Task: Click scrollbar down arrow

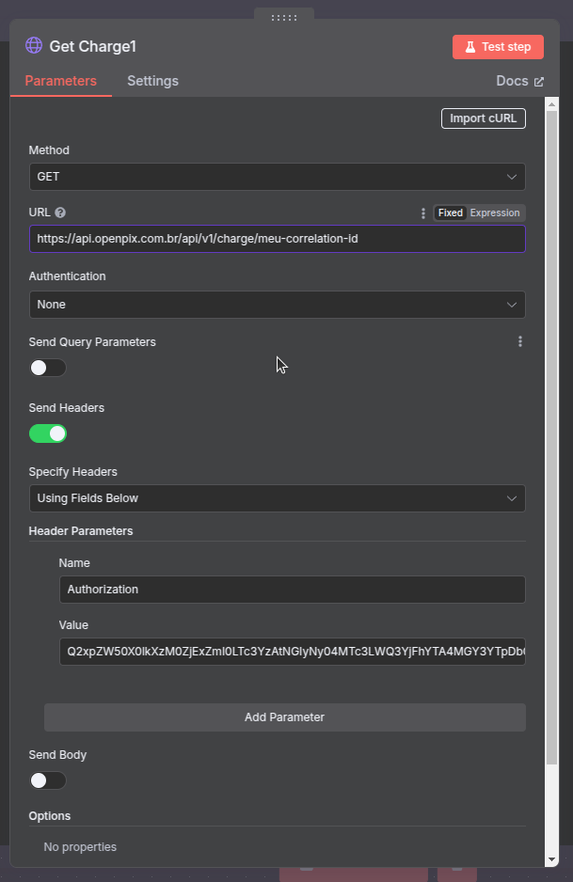Action: click(551, 859)
